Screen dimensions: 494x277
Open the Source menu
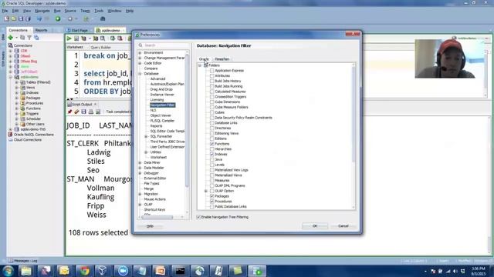70,11
